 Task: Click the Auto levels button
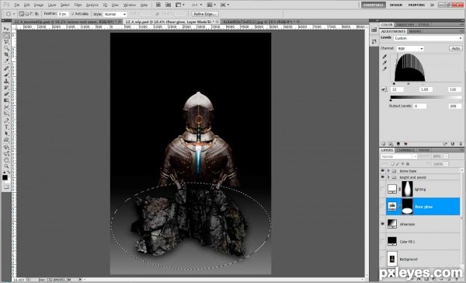click(456, 48)
